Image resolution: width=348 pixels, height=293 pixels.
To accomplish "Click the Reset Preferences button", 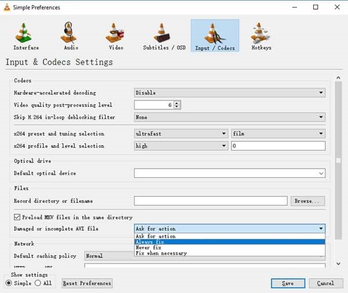I will [x=87, y=283].
